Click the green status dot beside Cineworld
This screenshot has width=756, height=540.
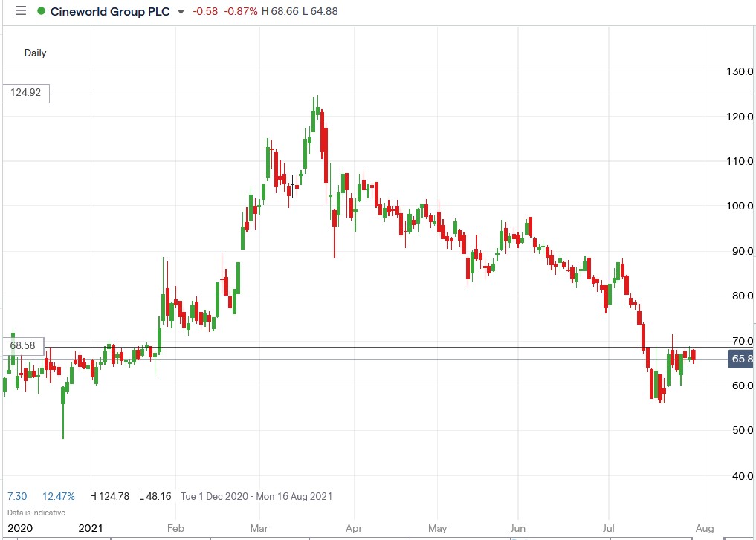tap(42, 11)
